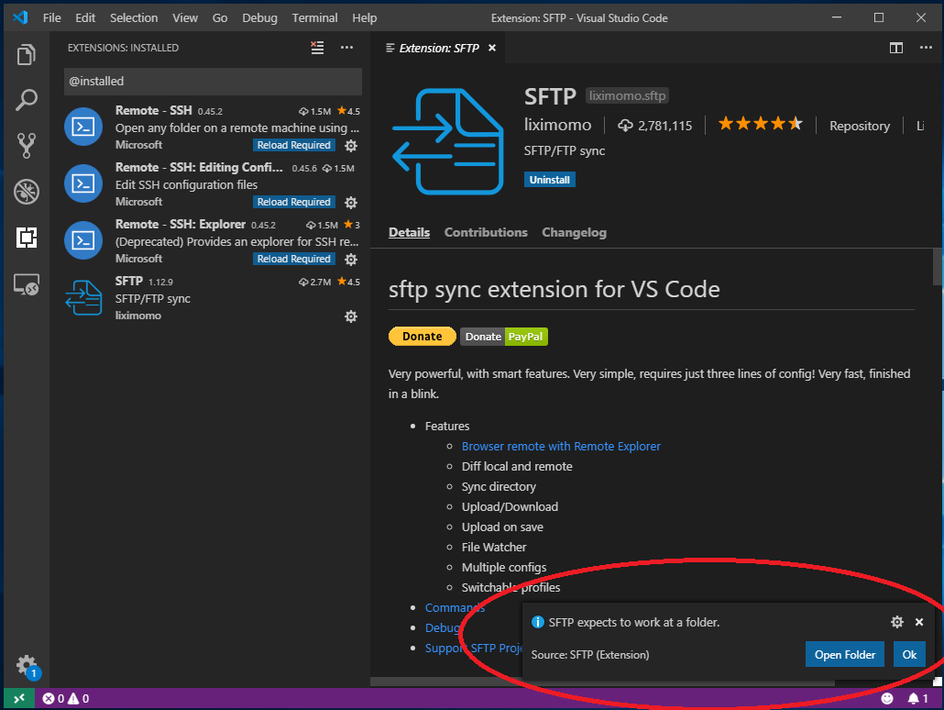Open feedback smiley in status bar
The image size is (944, 710).
[x=887, y=699]
